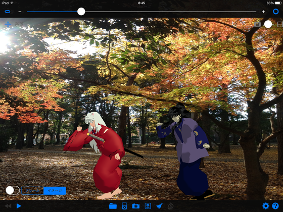Open the portrait photo icon with the flower

[148, 206]
